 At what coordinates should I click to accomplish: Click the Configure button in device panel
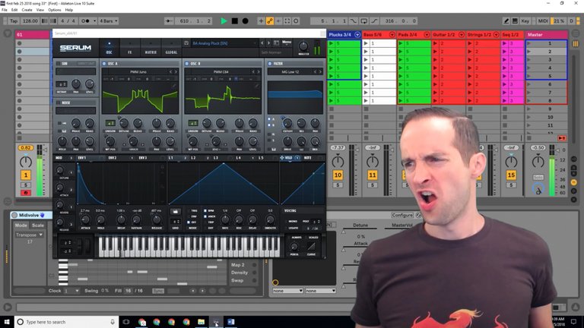[402, 216]
